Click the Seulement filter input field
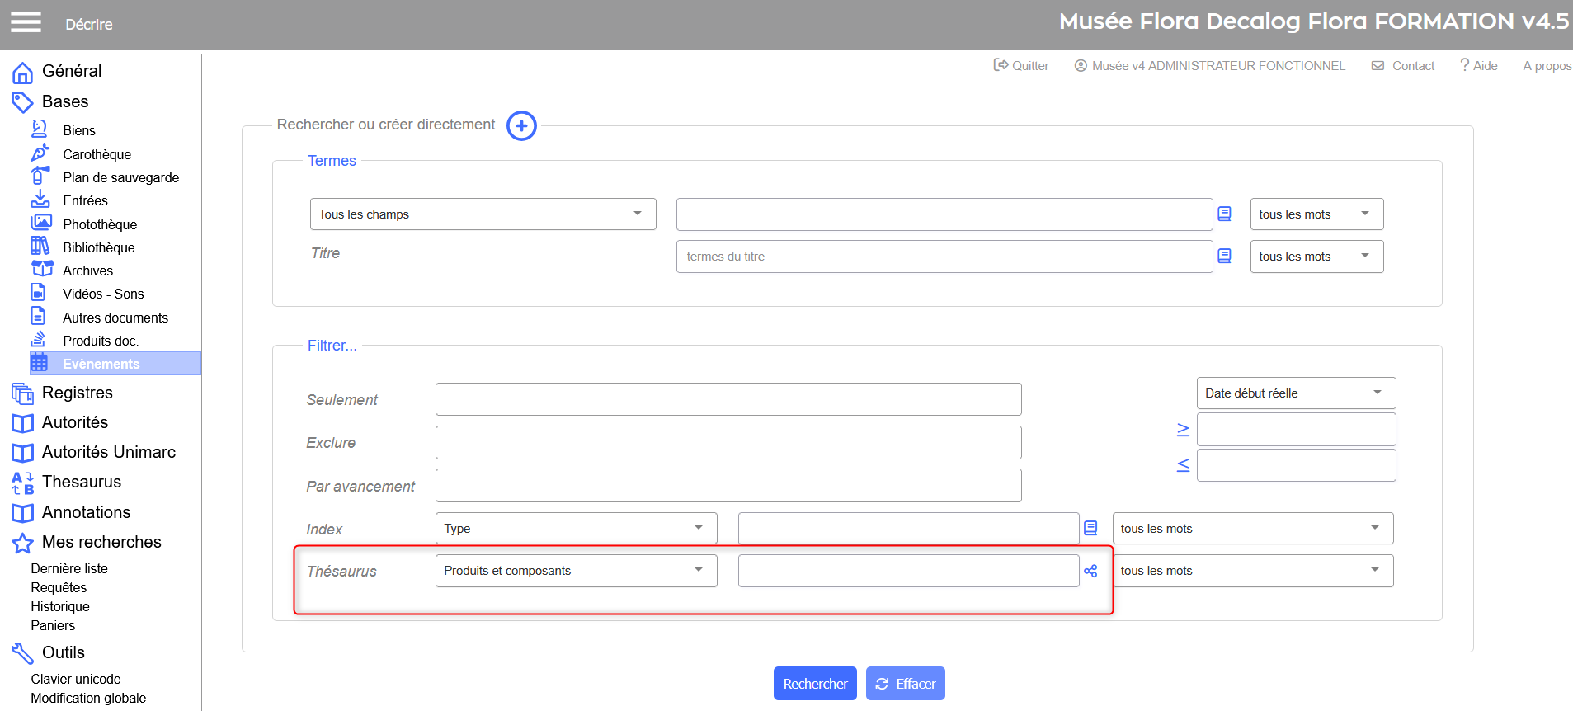This screenshot has width=1573, height=711. coord(728,399)
